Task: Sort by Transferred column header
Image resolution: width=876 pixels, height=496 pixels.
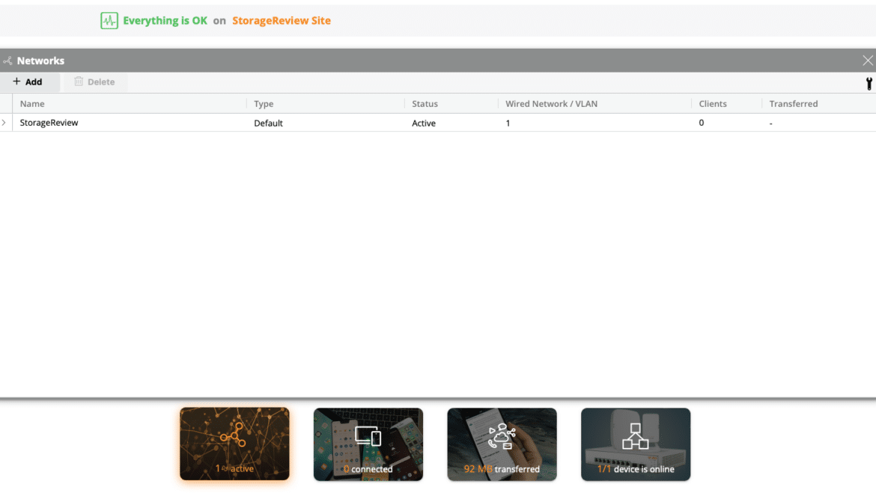Action: 794,104
